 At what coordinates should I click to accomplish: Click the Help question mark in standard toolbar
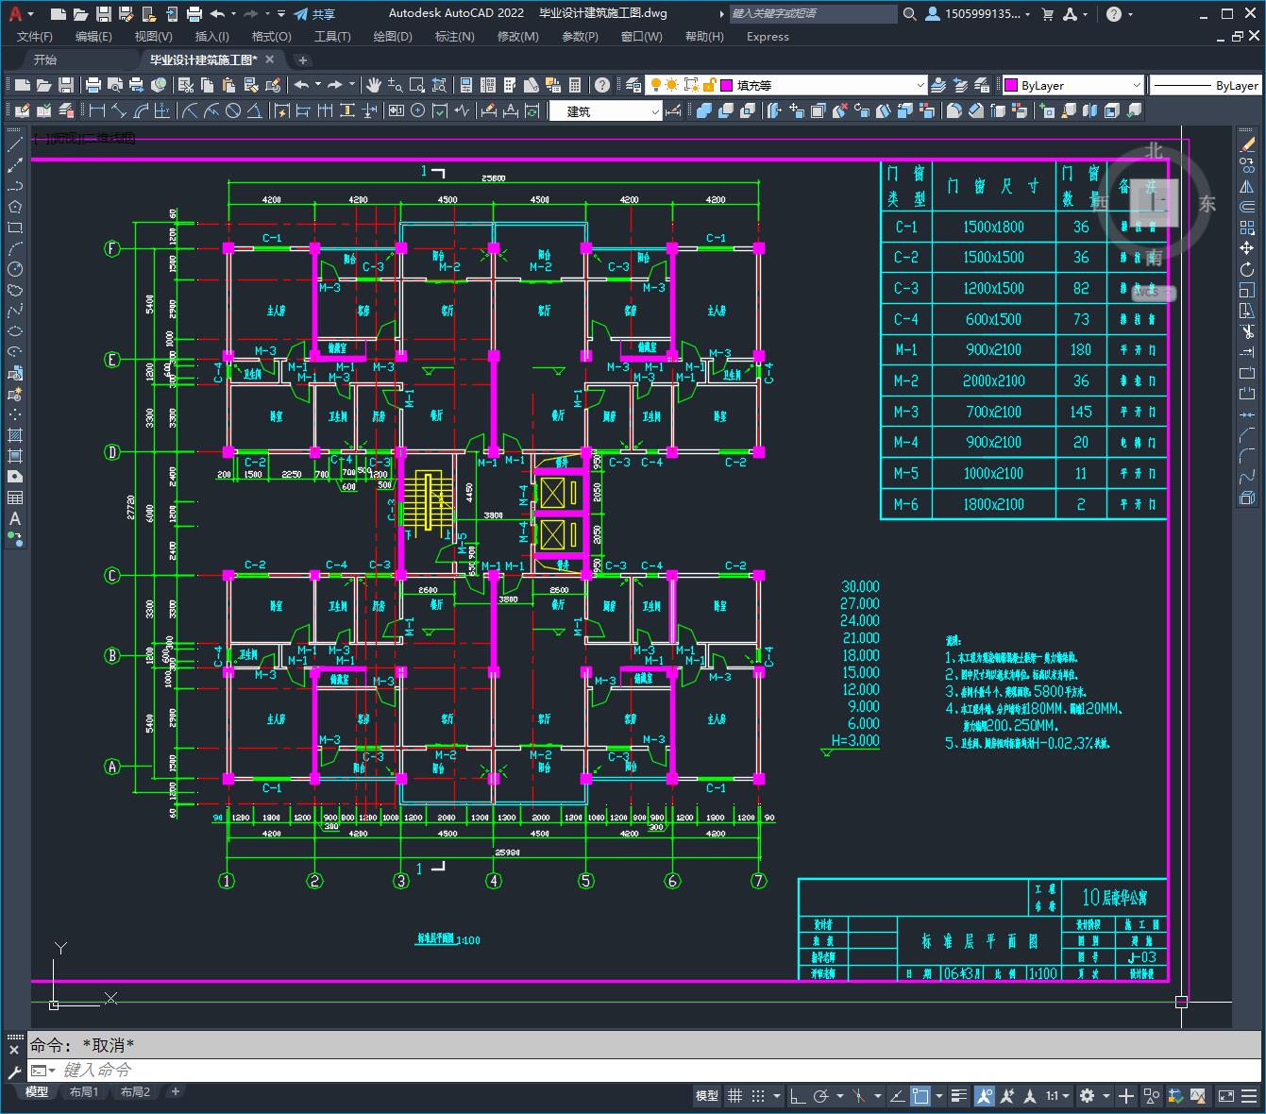pyautogui.click(x=602, y=85)
